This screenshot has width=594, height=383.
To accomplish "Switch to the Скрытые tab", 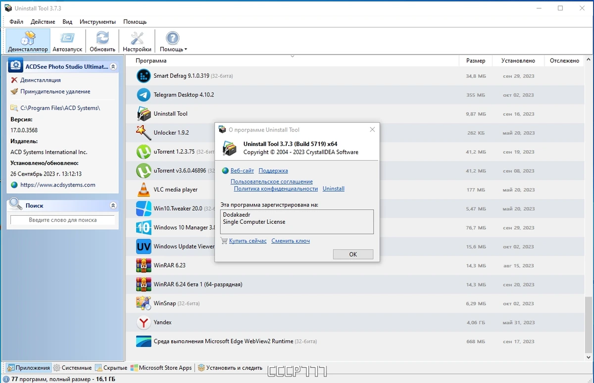I will coord(111,368).
